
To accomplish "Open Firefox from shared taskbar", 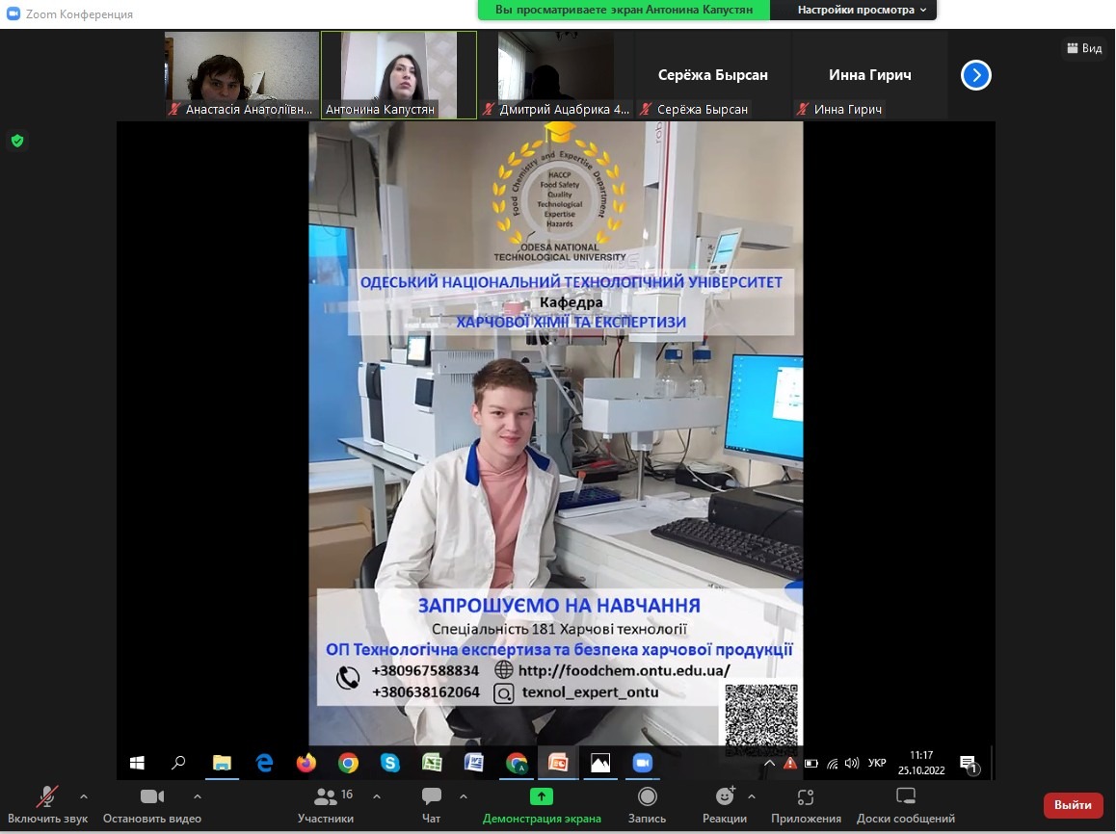I will pos(306,763).
